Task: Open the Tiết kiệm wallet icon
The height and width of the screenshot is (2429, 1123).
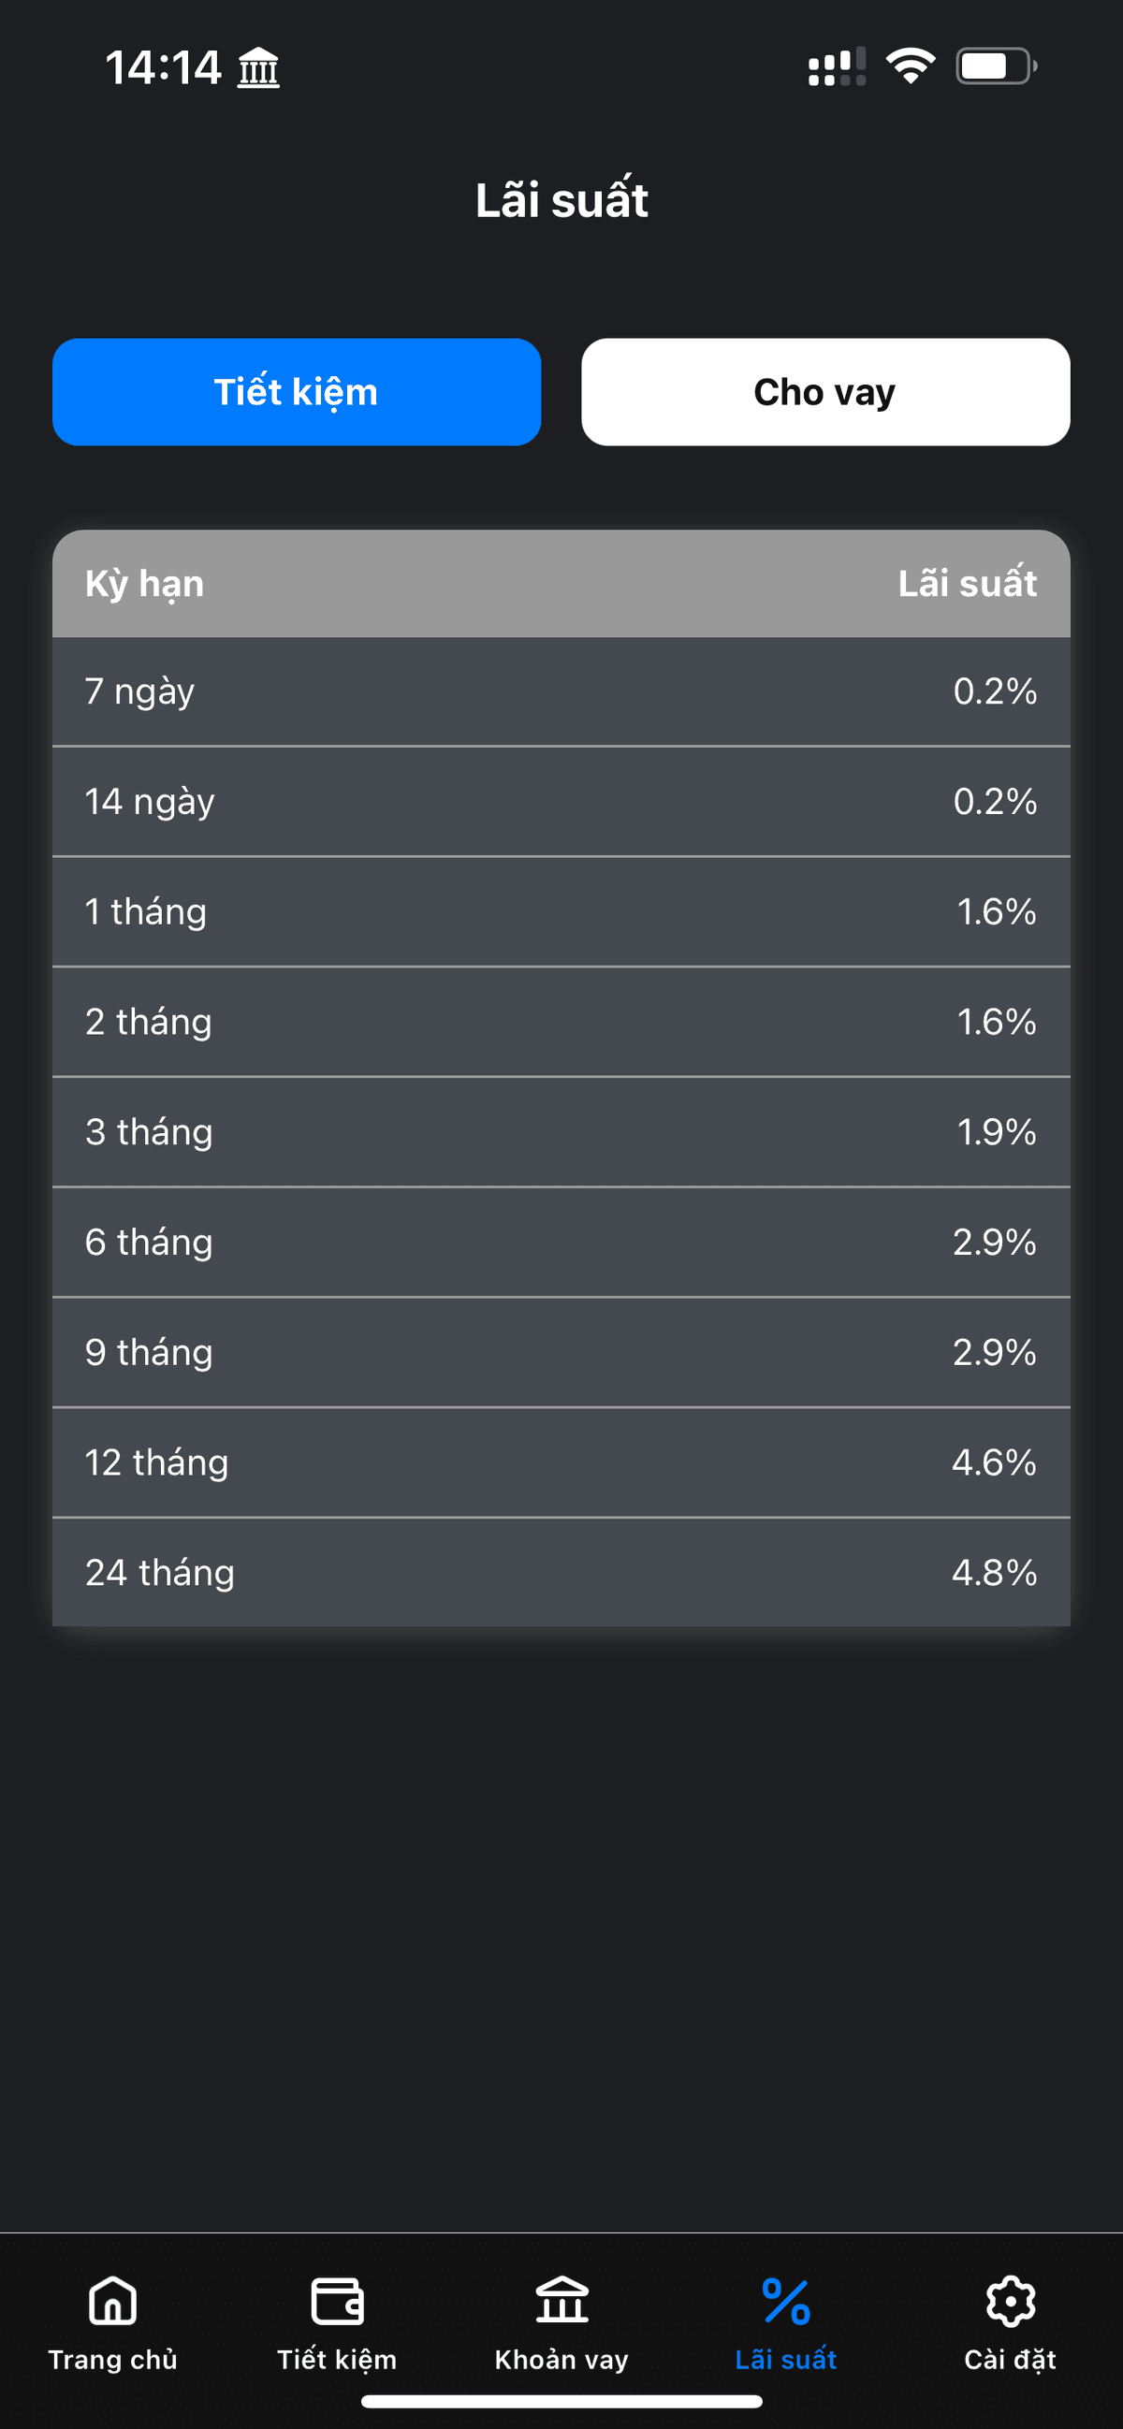Action: pyautogui.click(x=337, y=2302)
